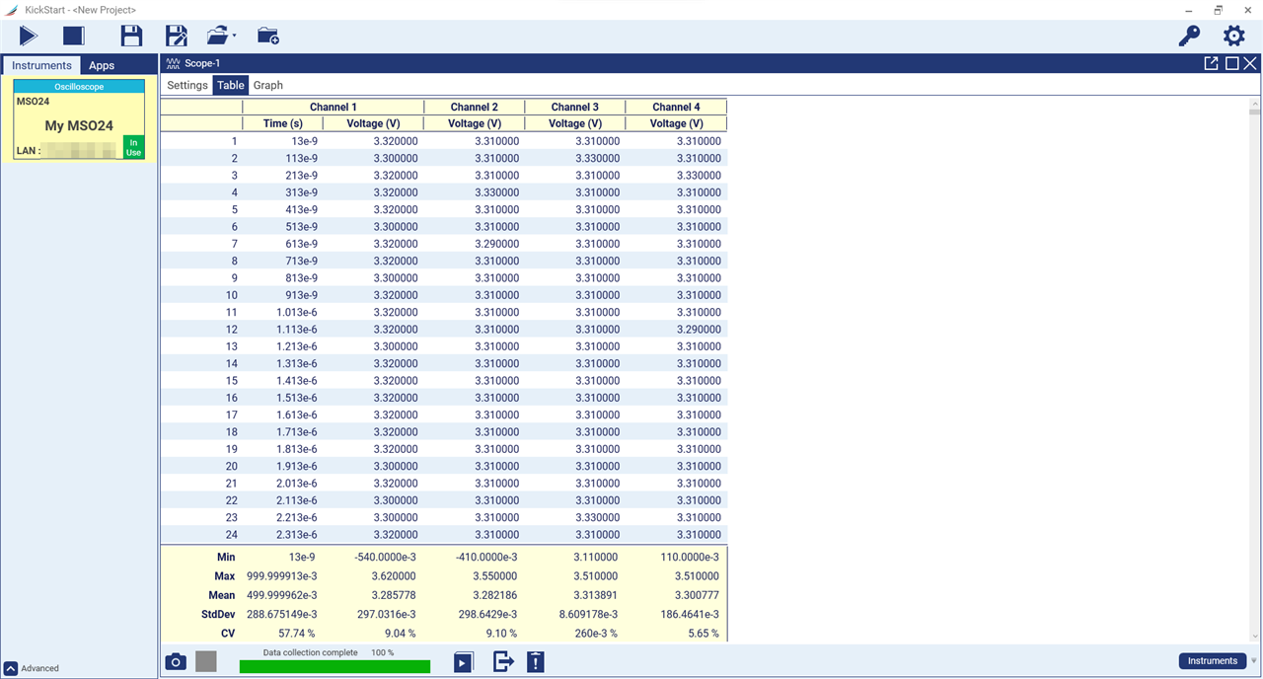The height and width of the screenshot is (679, 1263).
Task: Click the Channel 2 column header
Action: coord(475,107)
